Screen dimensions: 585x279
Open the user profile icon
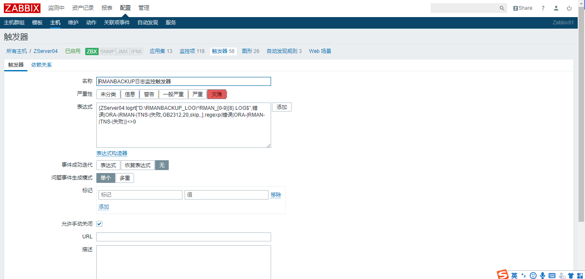click(556, 8)
